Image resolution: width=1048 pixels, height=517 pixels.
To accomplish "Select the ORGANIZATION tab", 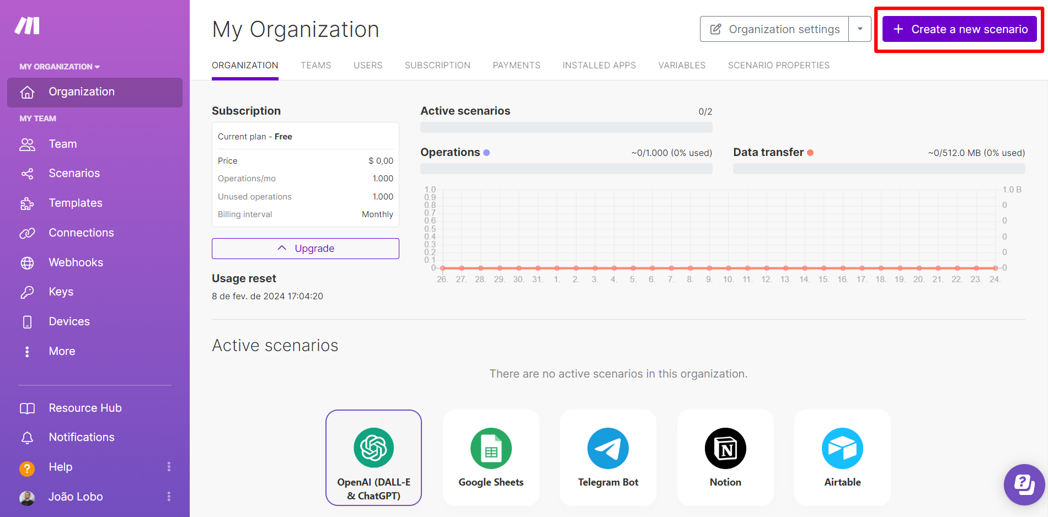I will click(x=245, y=65).
